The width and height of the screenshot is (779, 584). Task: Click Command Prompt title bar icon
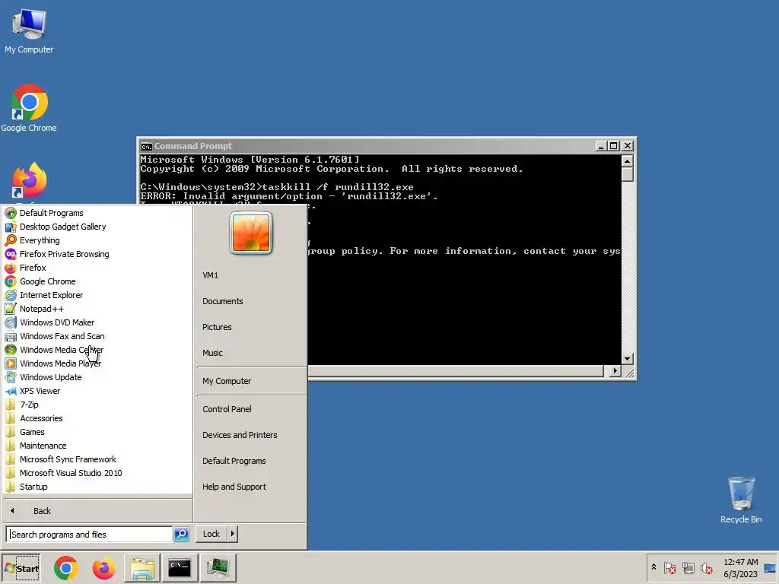146,146
